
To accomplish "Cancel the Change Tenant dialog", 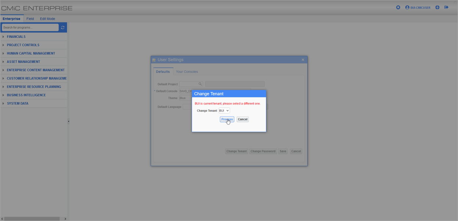I will [243, 119].
